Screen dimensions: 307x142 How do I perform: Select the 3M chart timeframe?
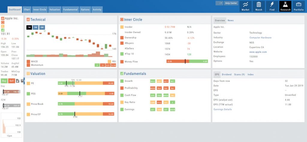35,27
